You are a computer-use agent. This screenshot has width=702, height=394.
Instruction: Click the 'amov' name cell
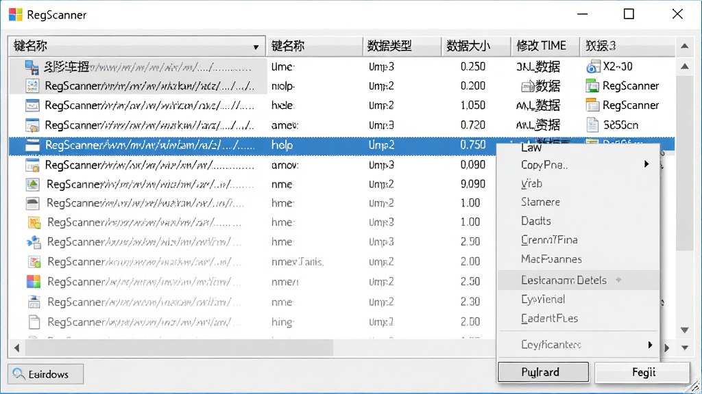(285, 165)
